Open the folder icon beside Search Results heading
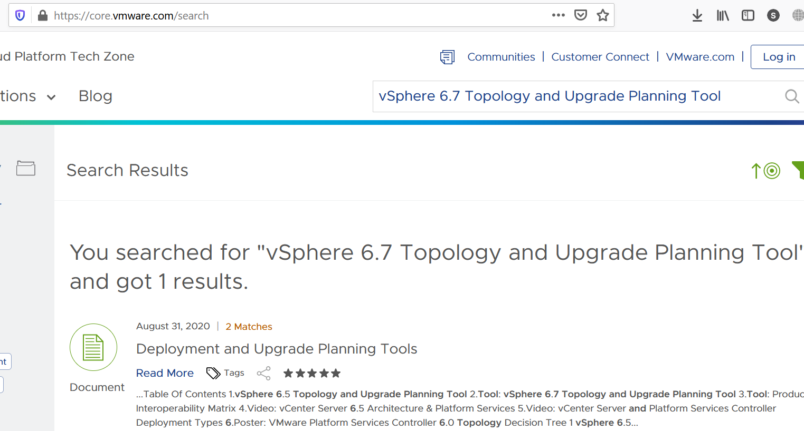Screen dimensions: 804x431 pyautogui.click(x=26, y=168)
